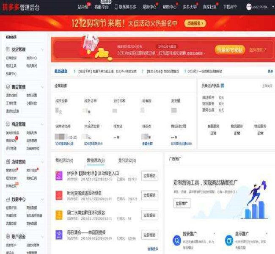Open 竞价活动 in sidebar

32,171
